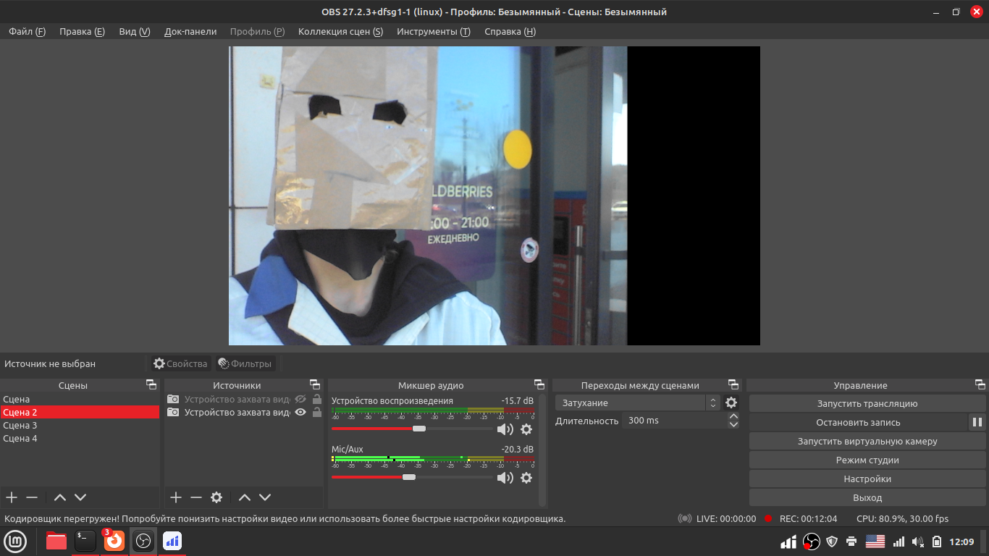Open settings gear for Mic/Aux audio

526,478
